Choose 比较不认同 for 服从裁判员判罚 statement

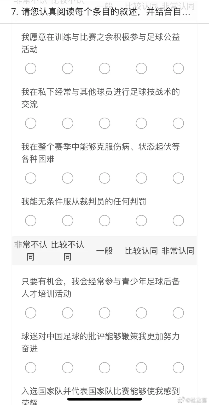(68, 220)
